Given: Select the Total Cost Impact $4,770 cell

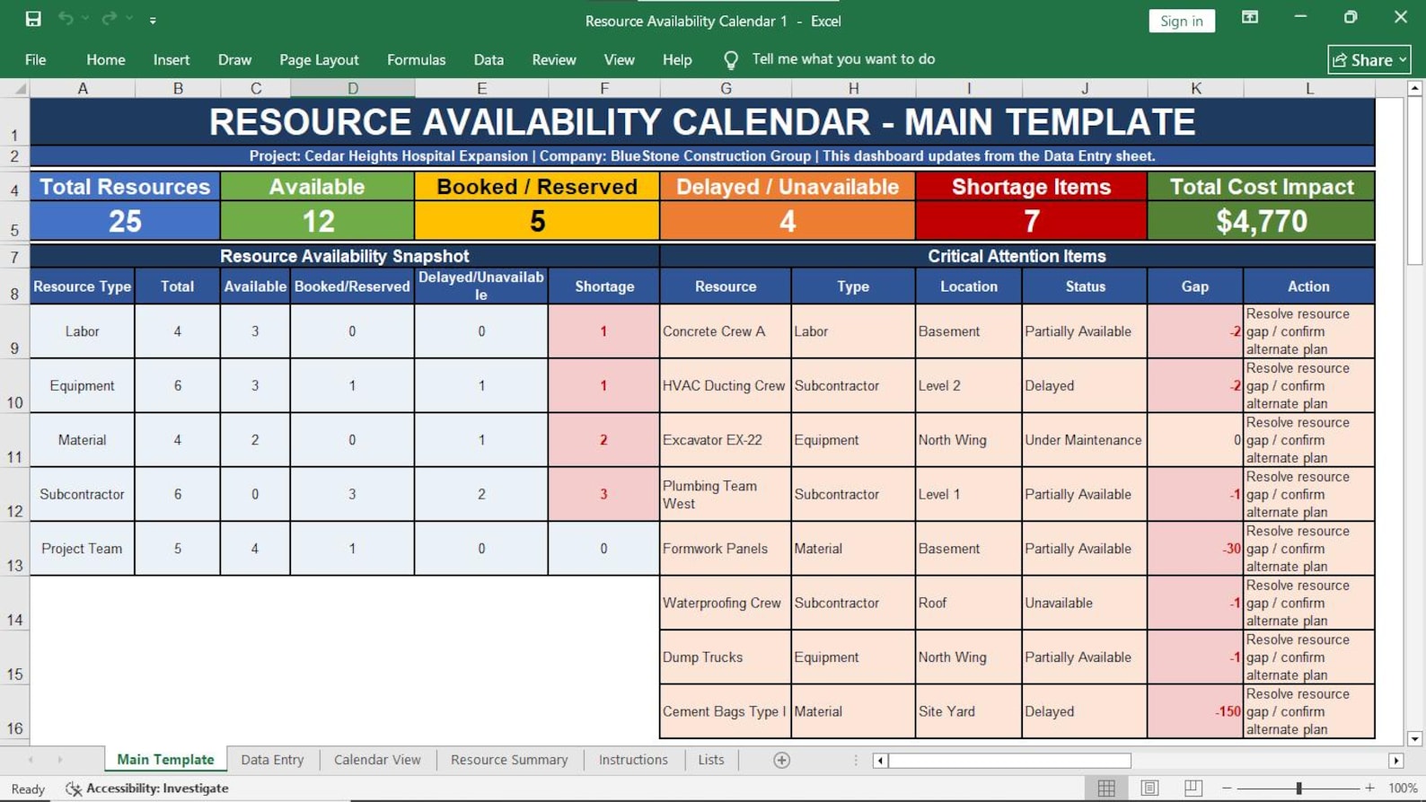Looking at the screenshot, I should [x=1262, y=221].
